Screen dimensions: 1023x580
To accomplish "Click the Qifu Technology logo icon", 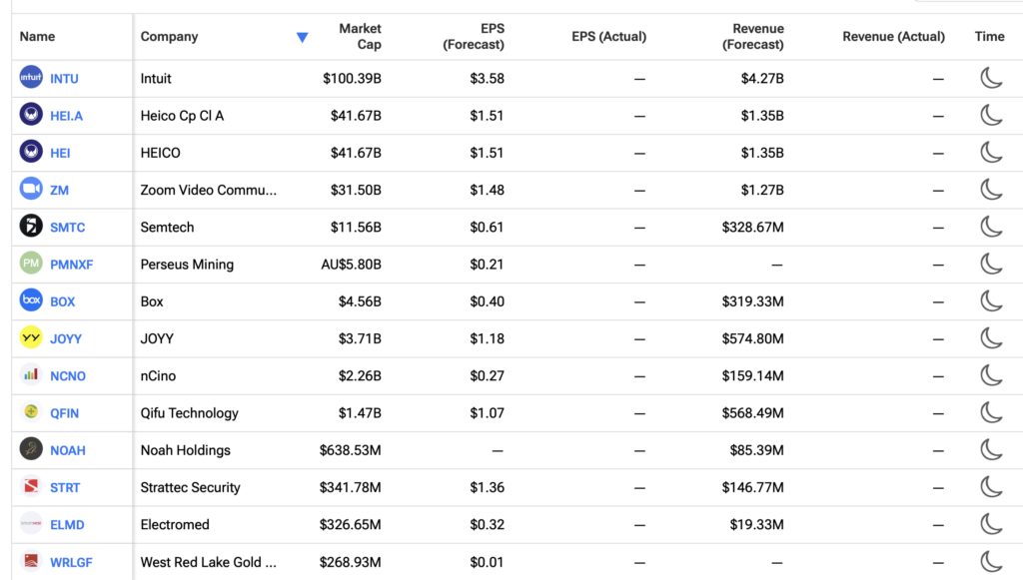I will (31, 412).
